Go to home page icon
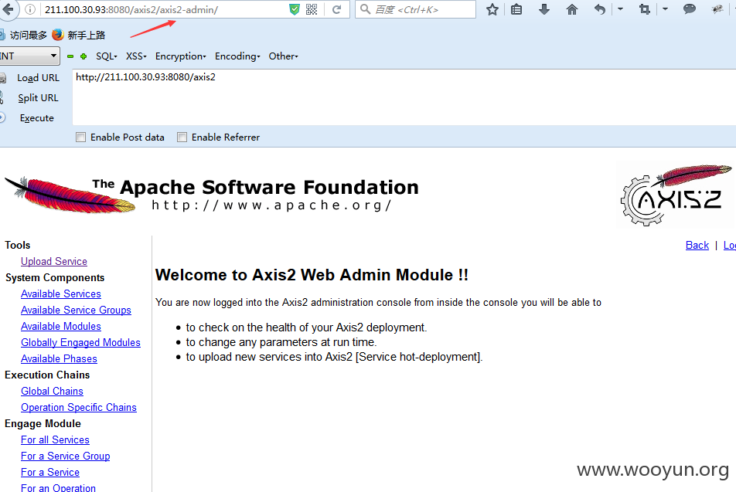 (572, 9)
